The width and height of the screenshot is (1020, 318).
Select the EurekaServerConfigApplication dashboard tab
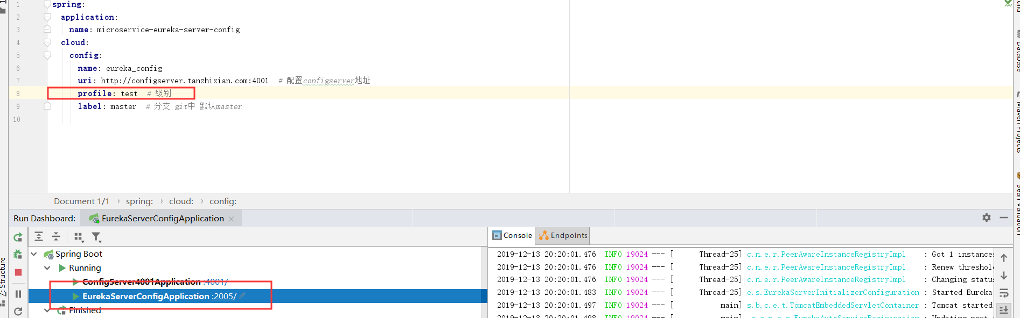coord(162,218)
